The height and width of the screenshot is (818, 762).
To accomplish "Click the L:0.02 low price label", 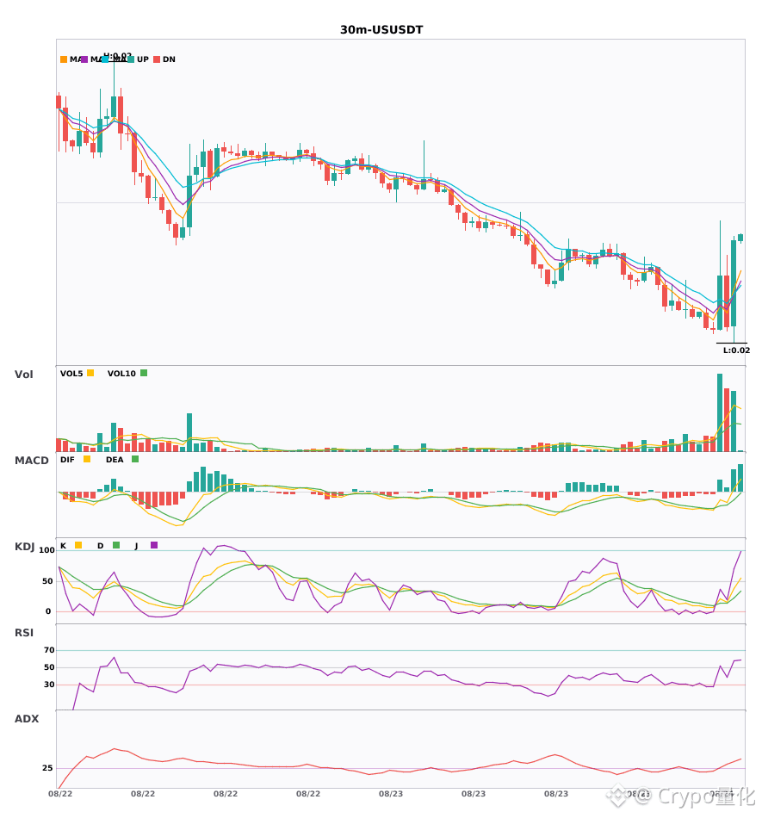I will [736, 350].
